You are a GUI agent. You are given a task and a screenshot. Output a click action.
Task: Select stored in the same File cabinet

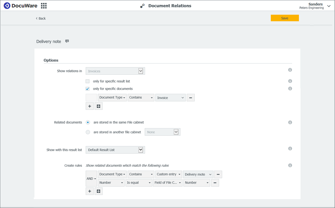[88, 122]
